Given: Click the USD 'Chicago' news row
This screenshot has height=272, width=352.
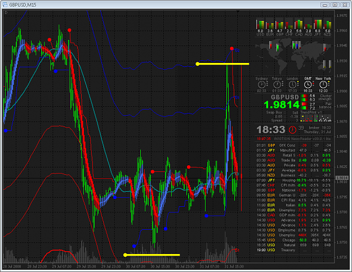Looking at the screenshot, I should 293,240.
